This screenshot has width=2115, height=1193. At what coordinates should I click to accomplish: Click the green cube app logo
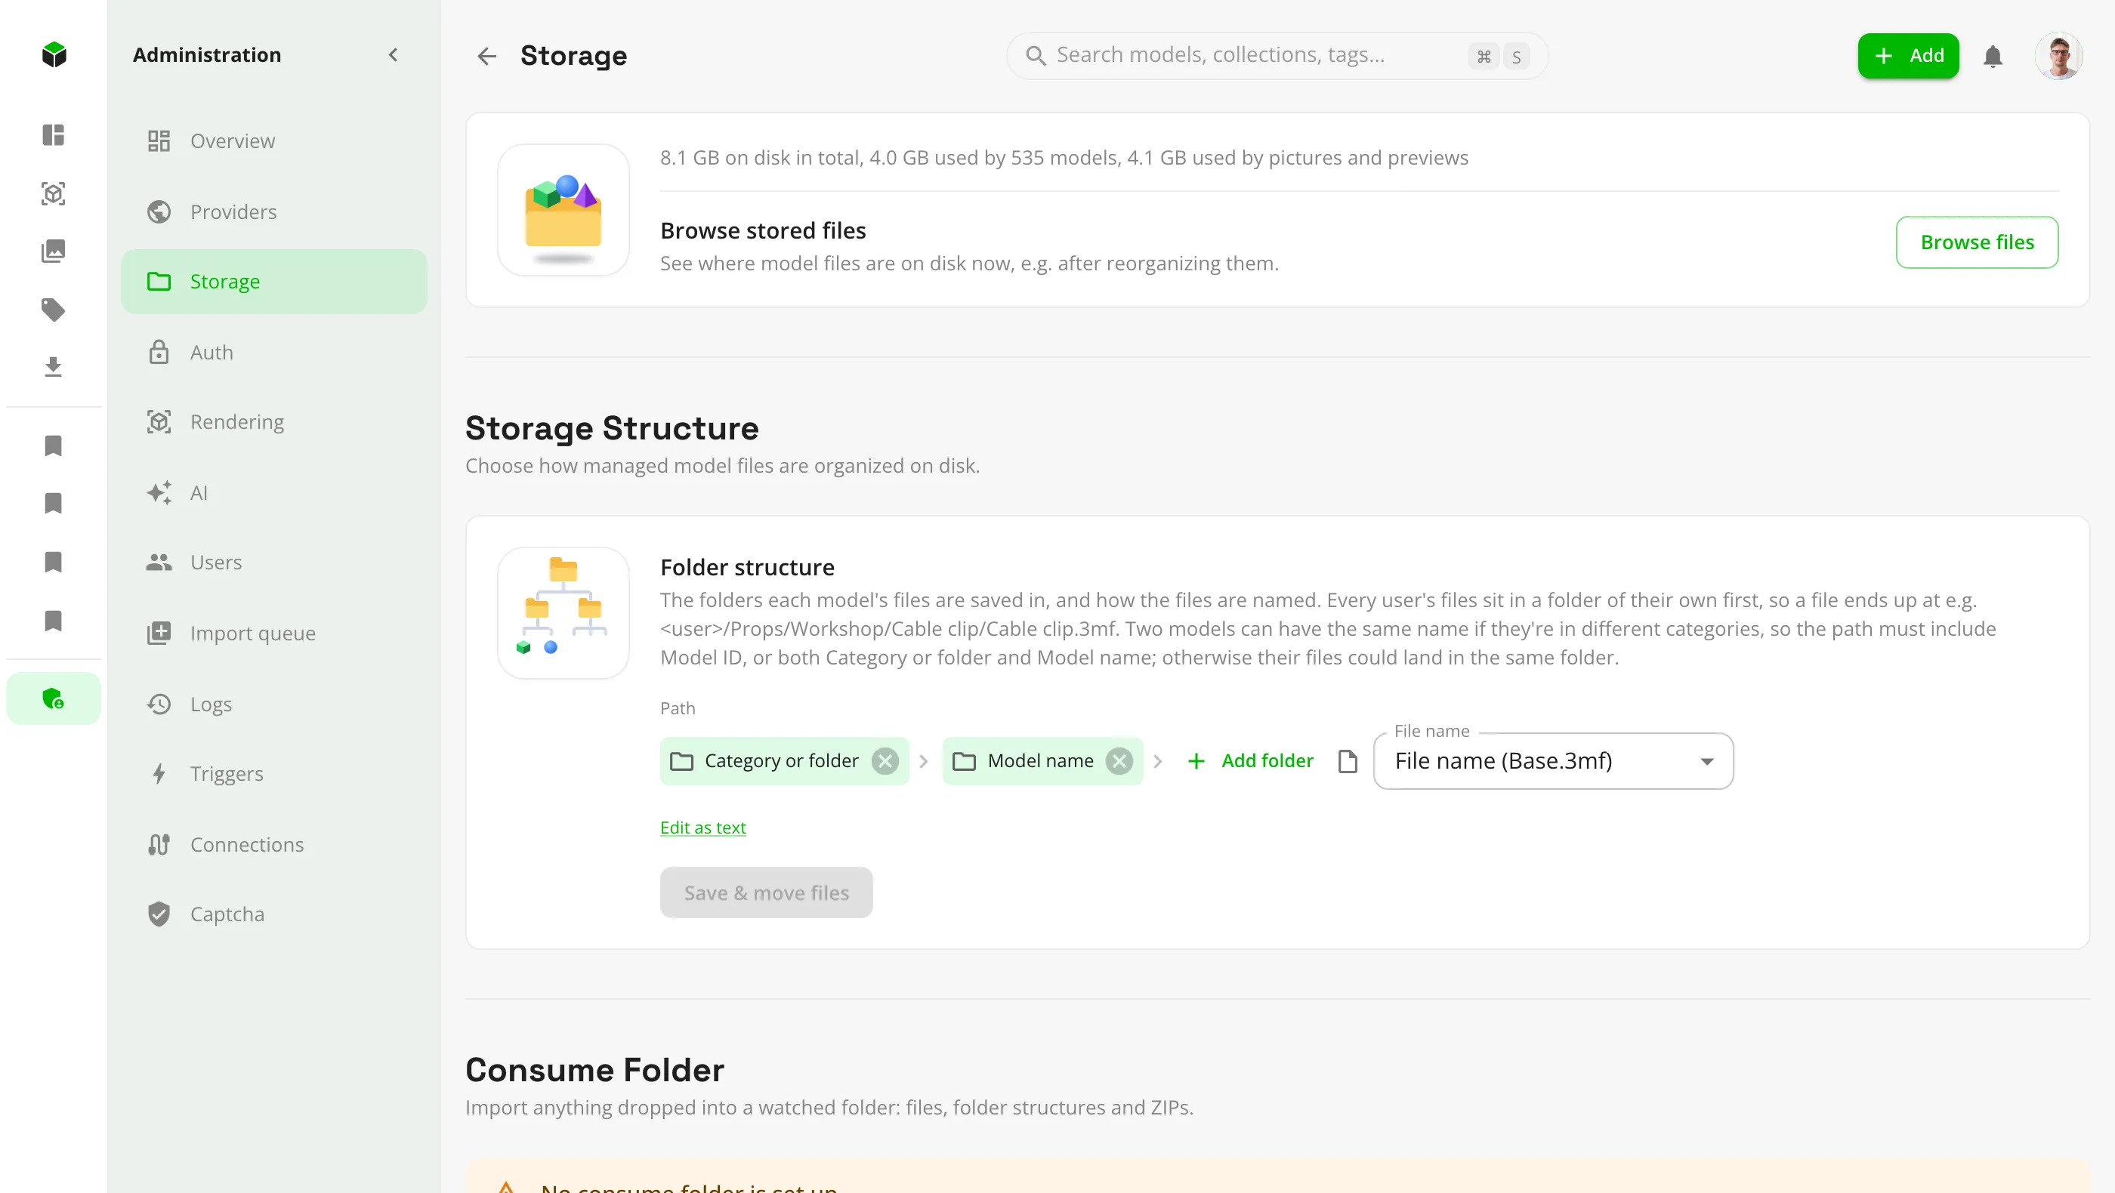click(x=54, y=55)
